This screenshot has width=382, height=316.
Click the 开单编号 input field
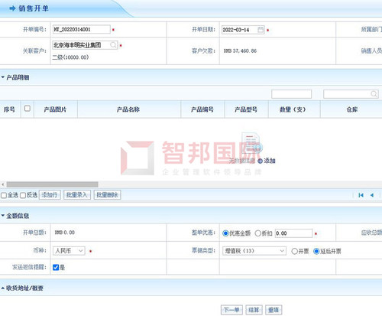[x=82, y=29]
